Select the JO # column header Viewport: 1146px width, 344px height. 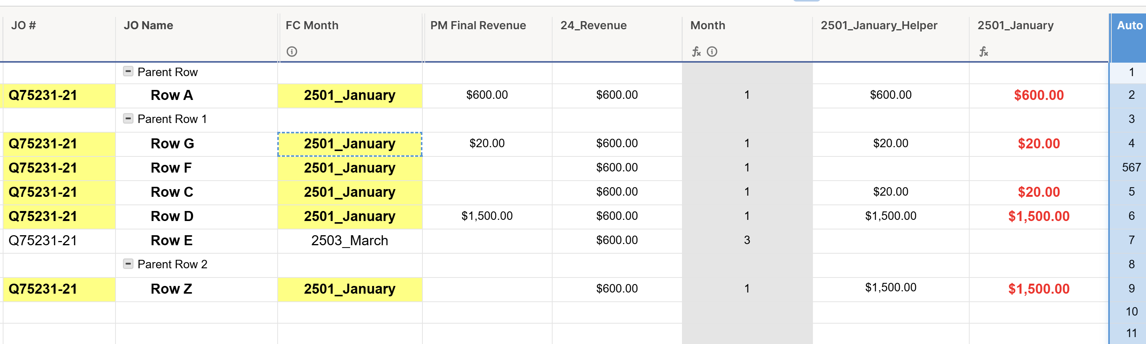[x=59, y=38]
